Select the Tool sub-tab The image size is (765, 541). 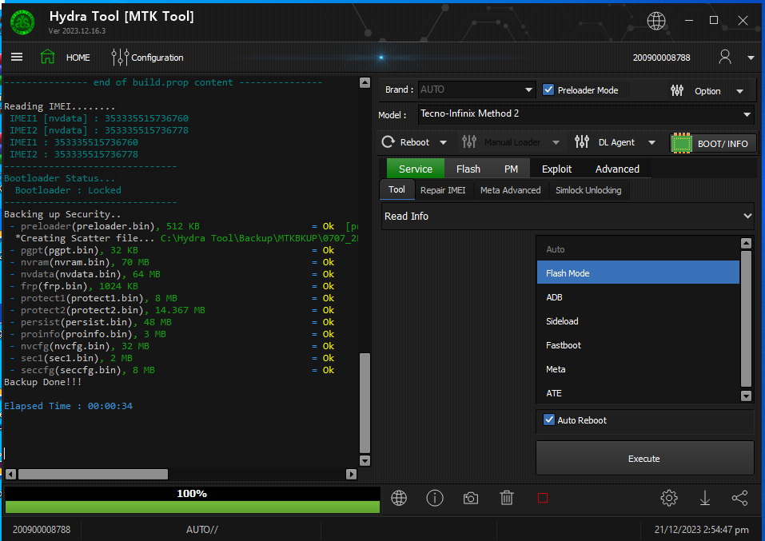coord(396,189)
